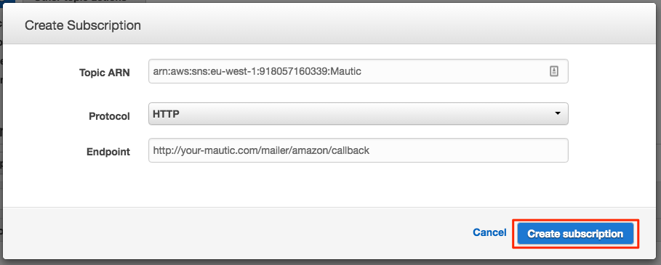Place cursor after Mautic in the ARN value
Viewport: 661px width, 265px height.
tap(361, 71)
